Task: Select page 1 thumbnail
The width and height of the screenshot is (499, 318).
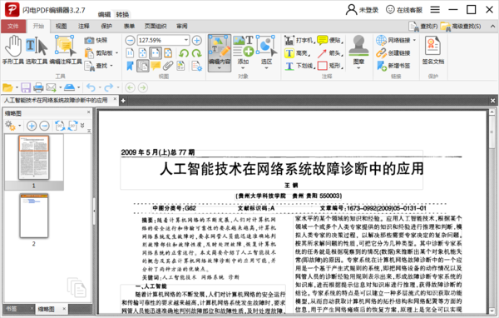Action: click(x=34, y=157)
